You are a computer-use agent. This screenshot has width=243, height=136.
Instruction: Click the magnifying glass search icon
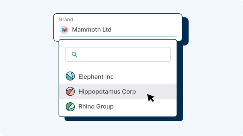[x=75, y=54]
